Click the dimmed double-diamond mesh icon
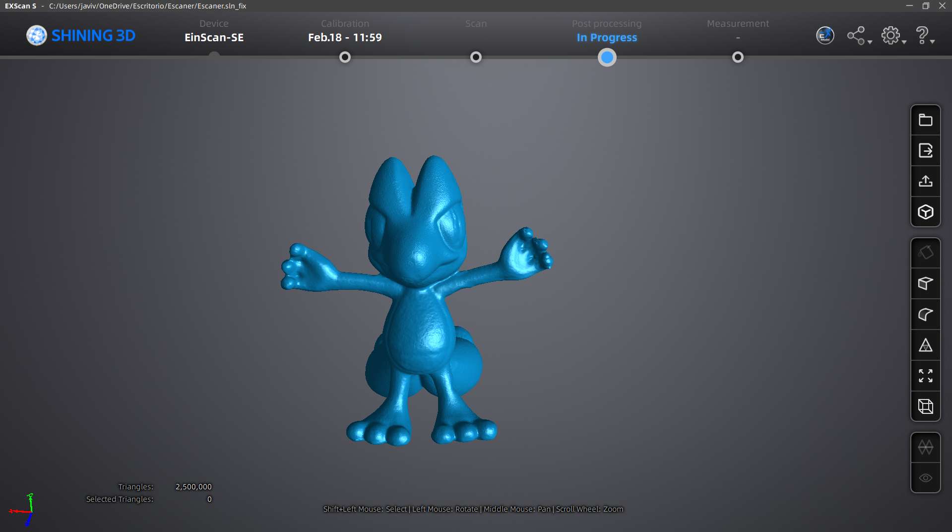Image resolution: width=952 pixels, height=532 pixels. [x=925, y=448]
